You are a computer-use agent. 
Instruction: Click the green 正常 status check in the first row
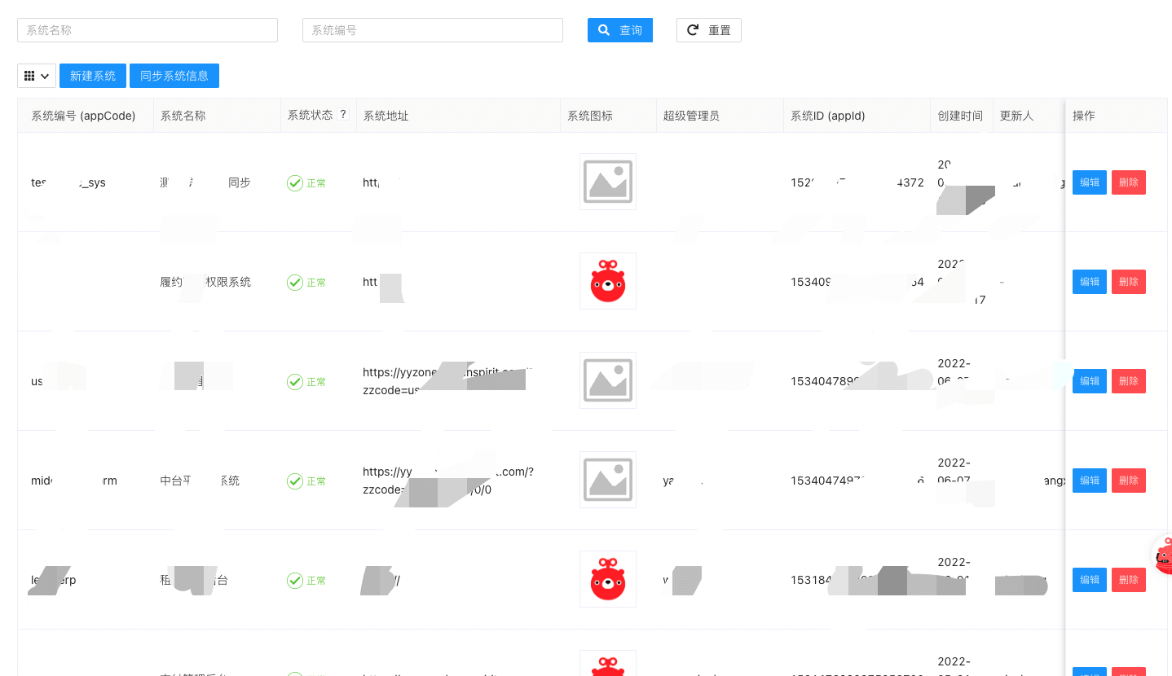(295, 183)
